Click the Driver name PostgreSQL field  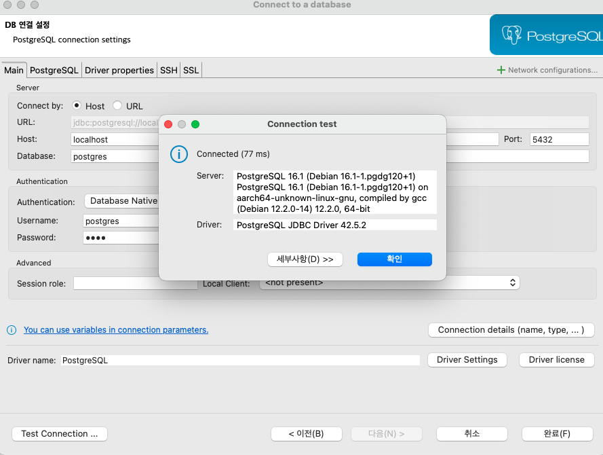(x=240, y=361)
